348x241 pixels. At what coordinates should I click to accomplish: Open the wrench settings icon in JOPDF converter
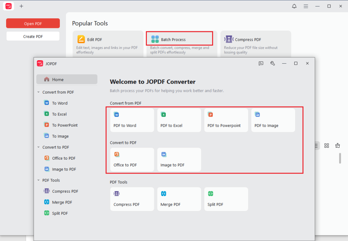[x=273, y=63]
